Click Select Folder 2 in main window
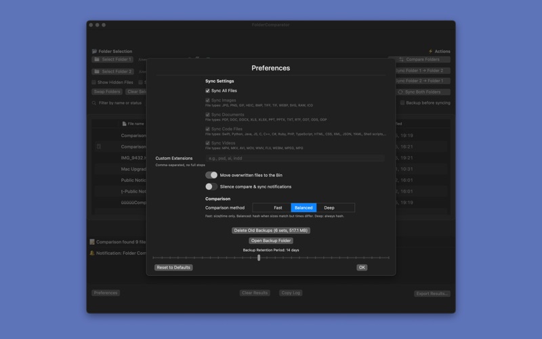542x339 pixels. tap(112, 72)
